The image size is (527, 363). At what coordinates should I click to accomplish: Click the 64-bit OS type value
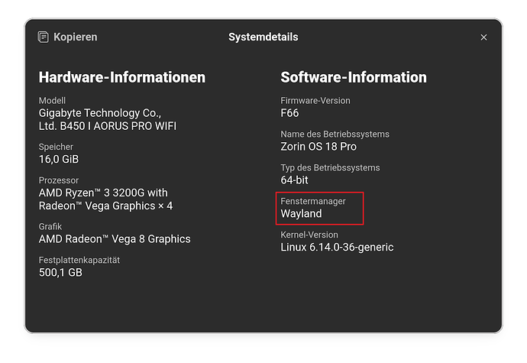pyautogui.click(x=296, y=180)
